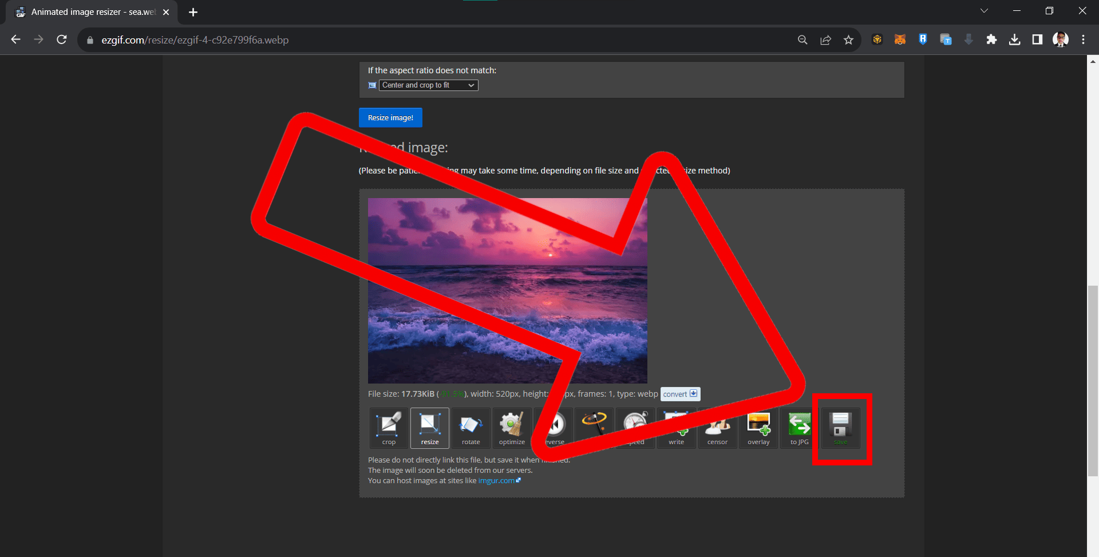Viewport: 1099px width, 557px height.
Task: Open the convert format dropdown
Action: tap(680, 394)
